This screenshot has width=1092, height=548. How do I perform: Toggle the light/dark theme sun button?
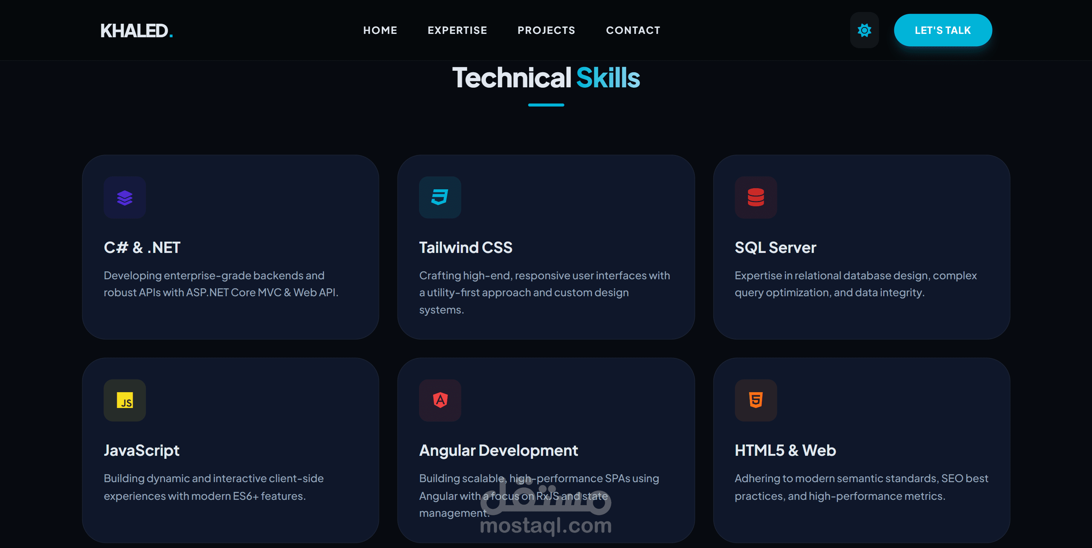point(864,30)
